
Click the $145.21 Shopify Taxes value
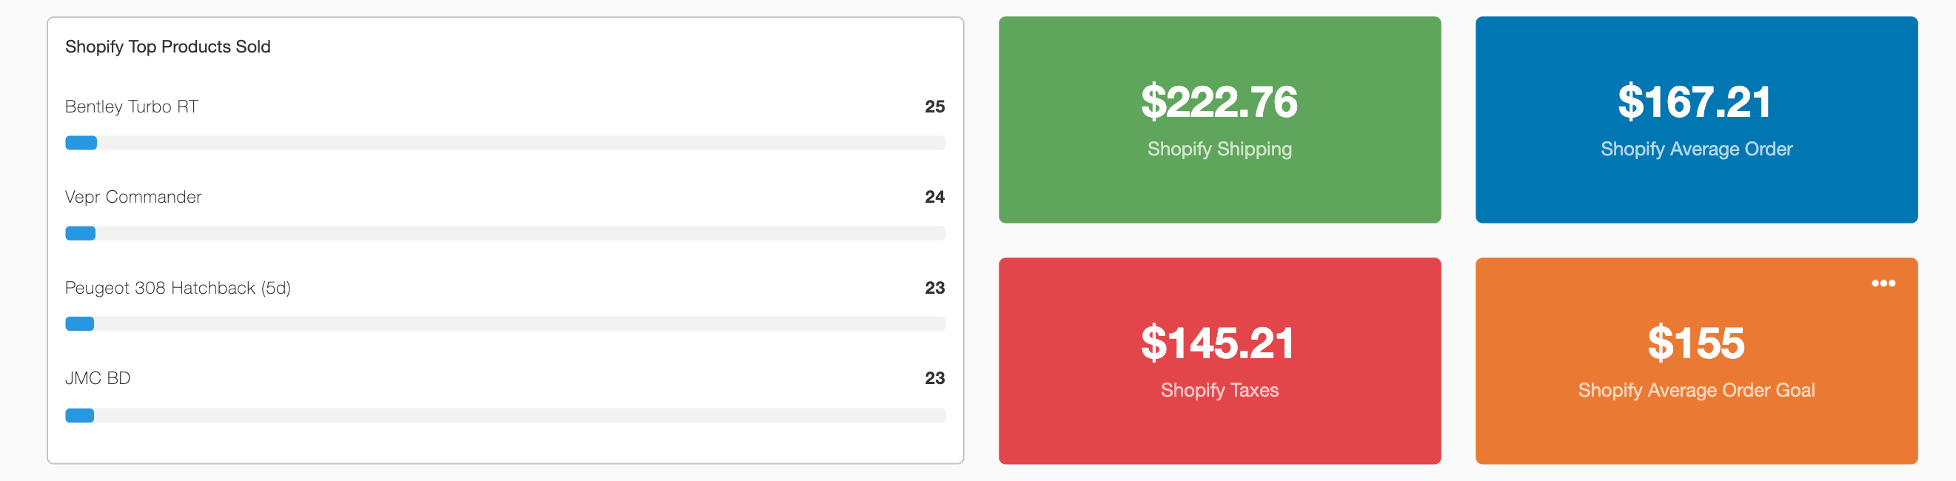(1218, 343)
